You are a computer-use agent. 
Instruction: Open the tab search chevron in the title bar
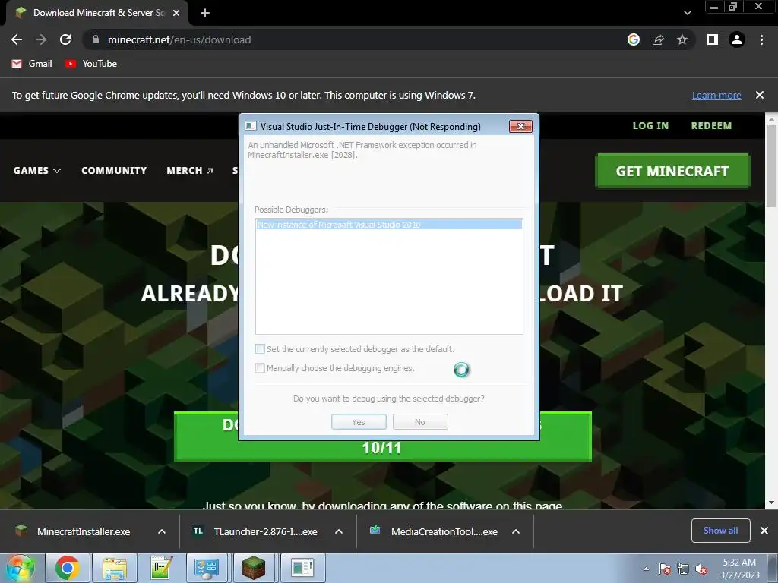point(687,13)
